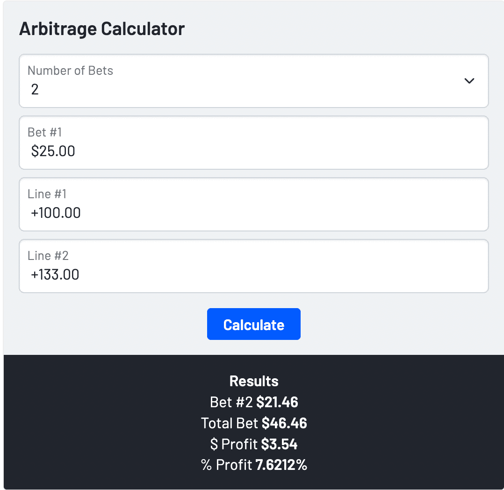Click the dropdown chevron arrow icon
The image size is (504, 490).
(469, 81)
